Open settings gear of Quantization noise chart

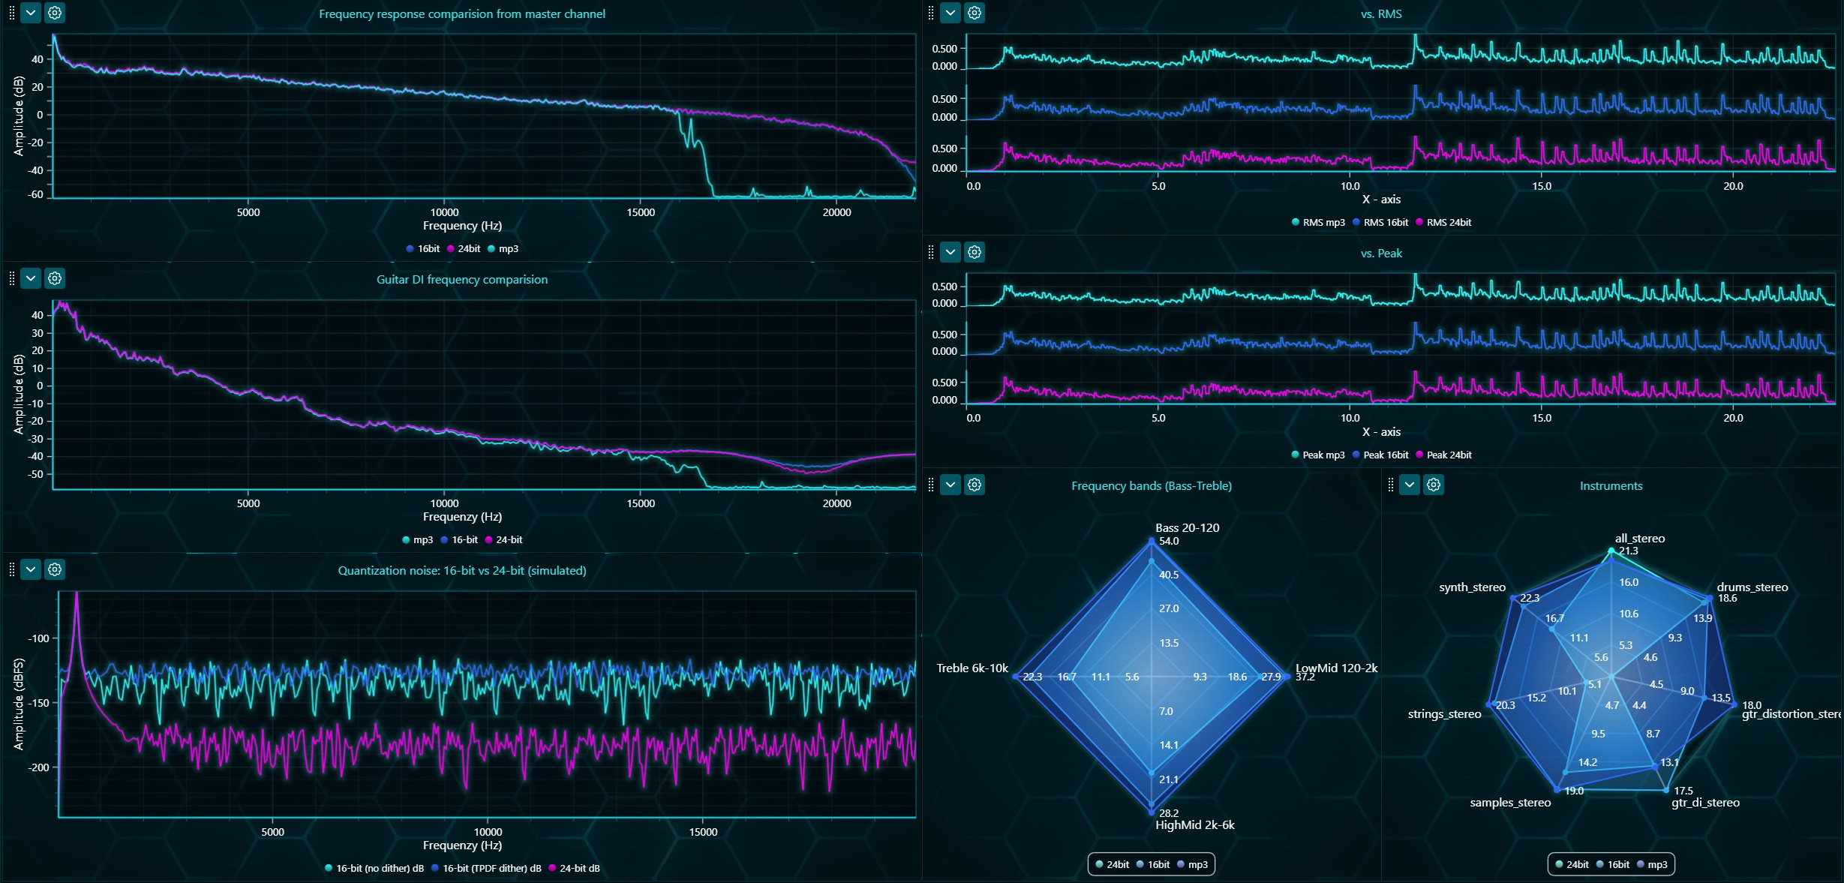point(55,569)
